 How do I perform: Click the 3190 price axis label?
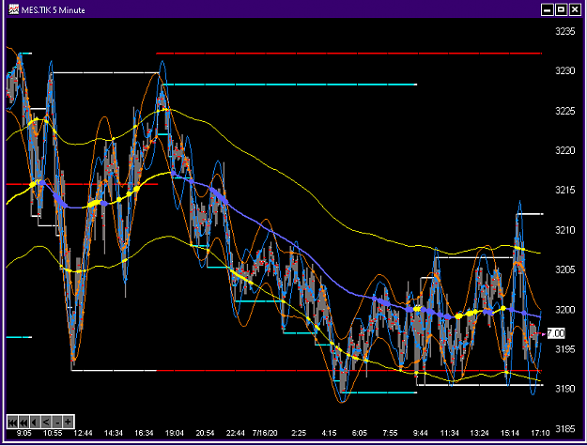click(x=564, y=389)
